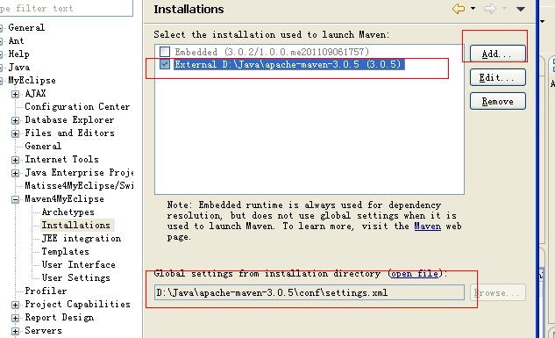Click the global settings.xml path field

[x=310, y=292]
